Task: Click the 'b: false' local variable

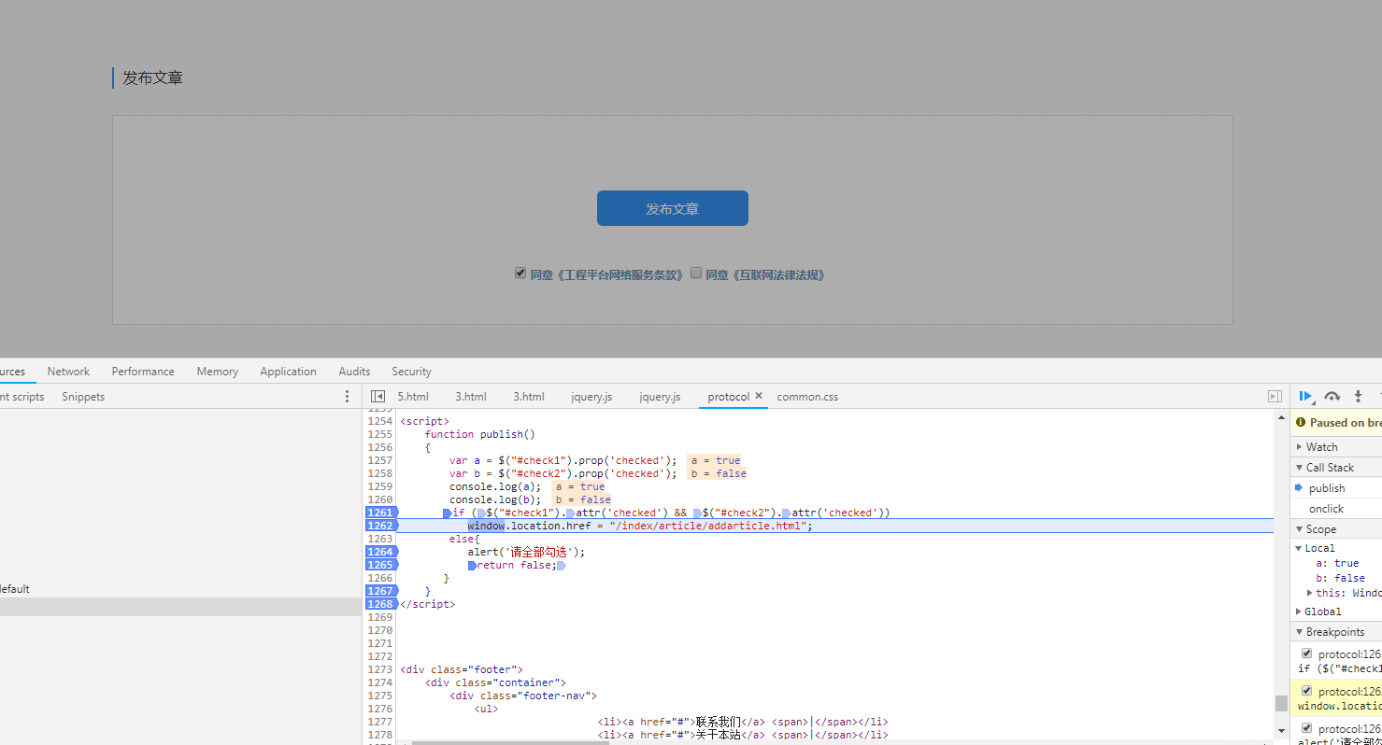Action: pos(1340,578)
